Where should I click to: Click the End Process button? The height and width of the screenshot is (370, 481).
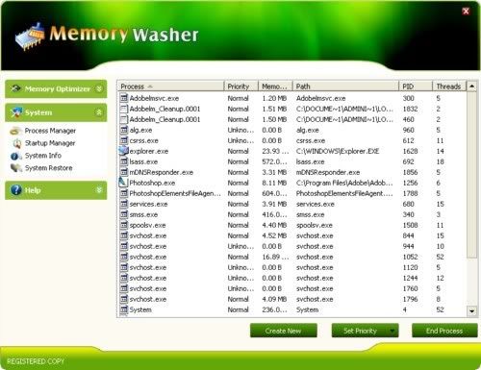444,331
